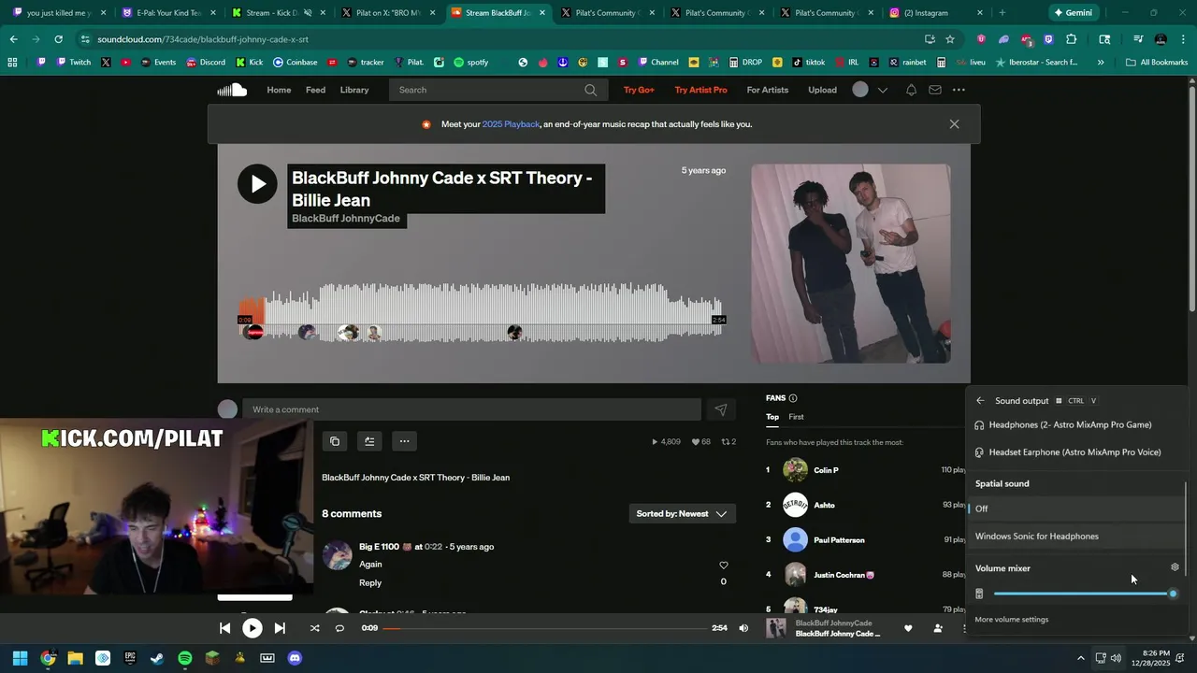Screen dimensions: 1197x673
Task: Click the track artwork image
Action: [x=851, y=264]
